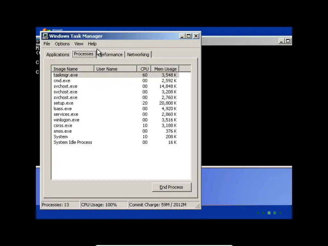
Task: Open the Networking tab
Action: 138,54
